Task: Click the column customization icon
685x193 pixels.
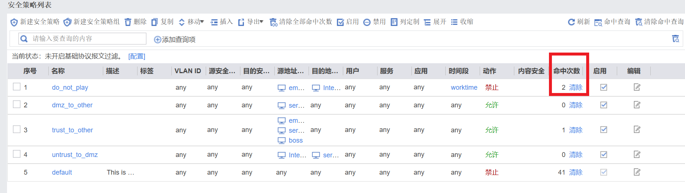Action: (x=394, y=22)
